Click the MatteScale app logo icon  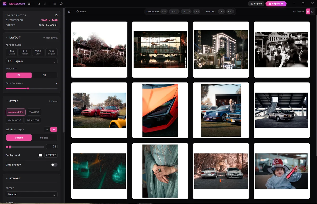(x=5, y=4)
